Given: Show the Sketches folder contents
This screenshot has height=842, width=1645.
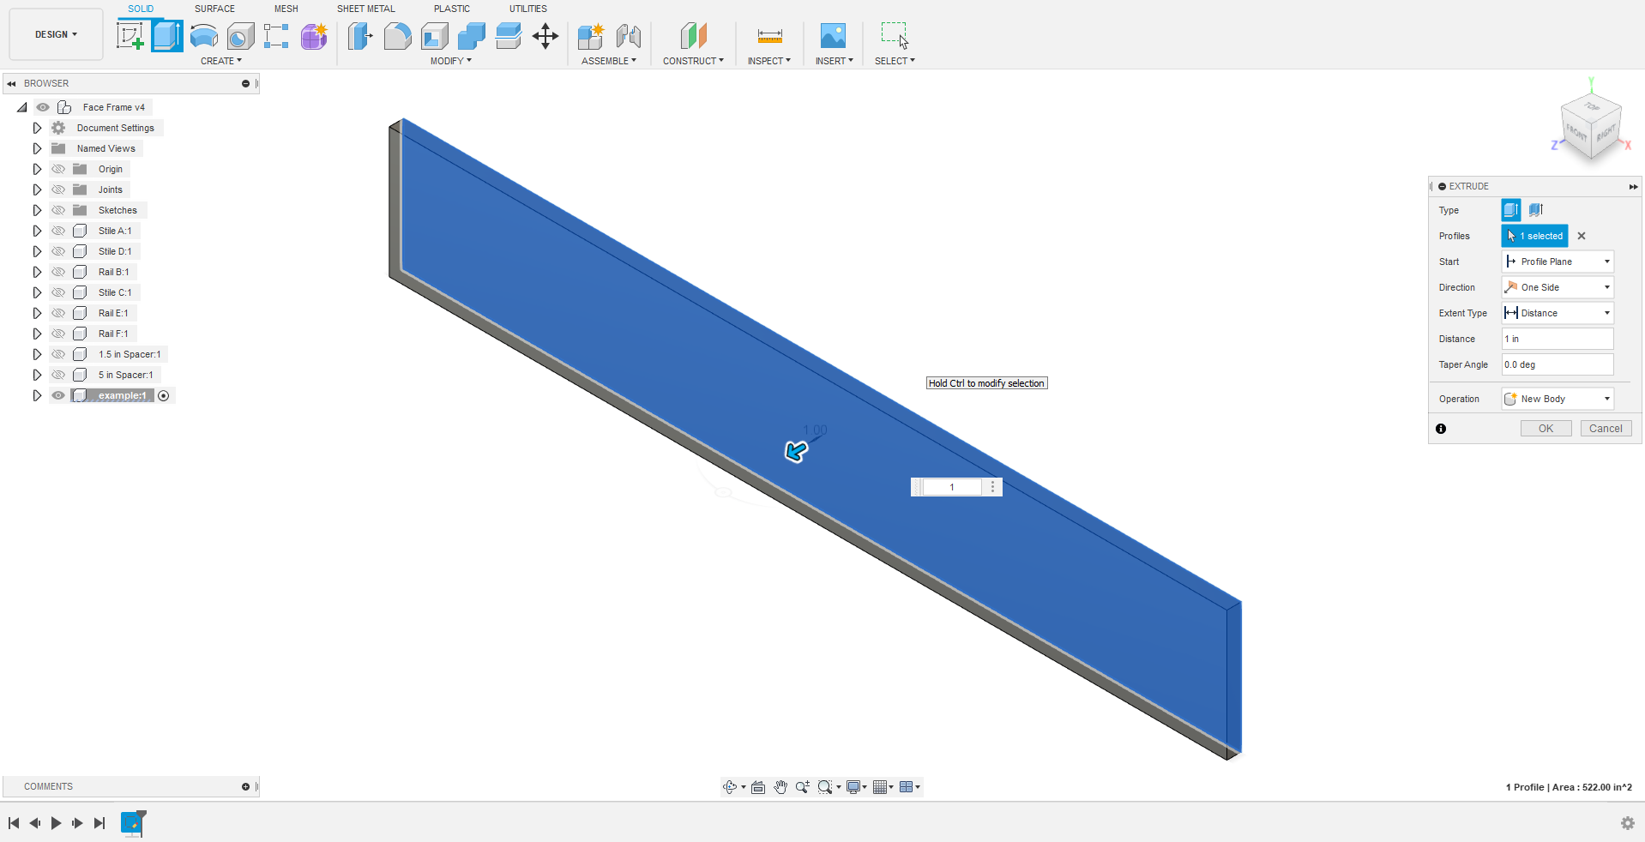Looking at the screenshot, I should click(x=37, y=209).
